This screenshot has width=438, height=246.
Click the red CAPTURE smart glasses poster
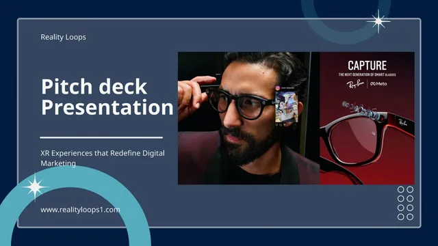click(x=367, y=118)
